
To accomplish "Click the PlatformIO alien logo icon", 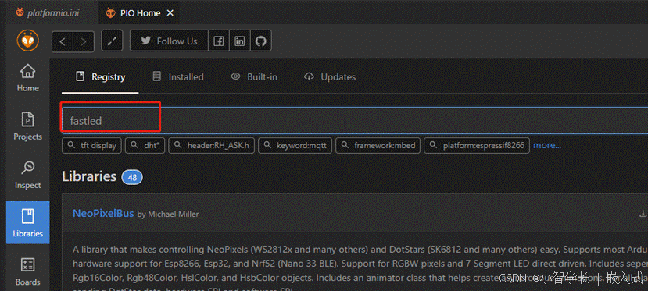I will (x=27, y=41).
